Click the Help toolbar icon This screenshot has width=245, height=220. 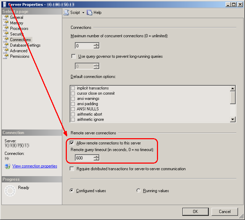click(x=89, y=13)
